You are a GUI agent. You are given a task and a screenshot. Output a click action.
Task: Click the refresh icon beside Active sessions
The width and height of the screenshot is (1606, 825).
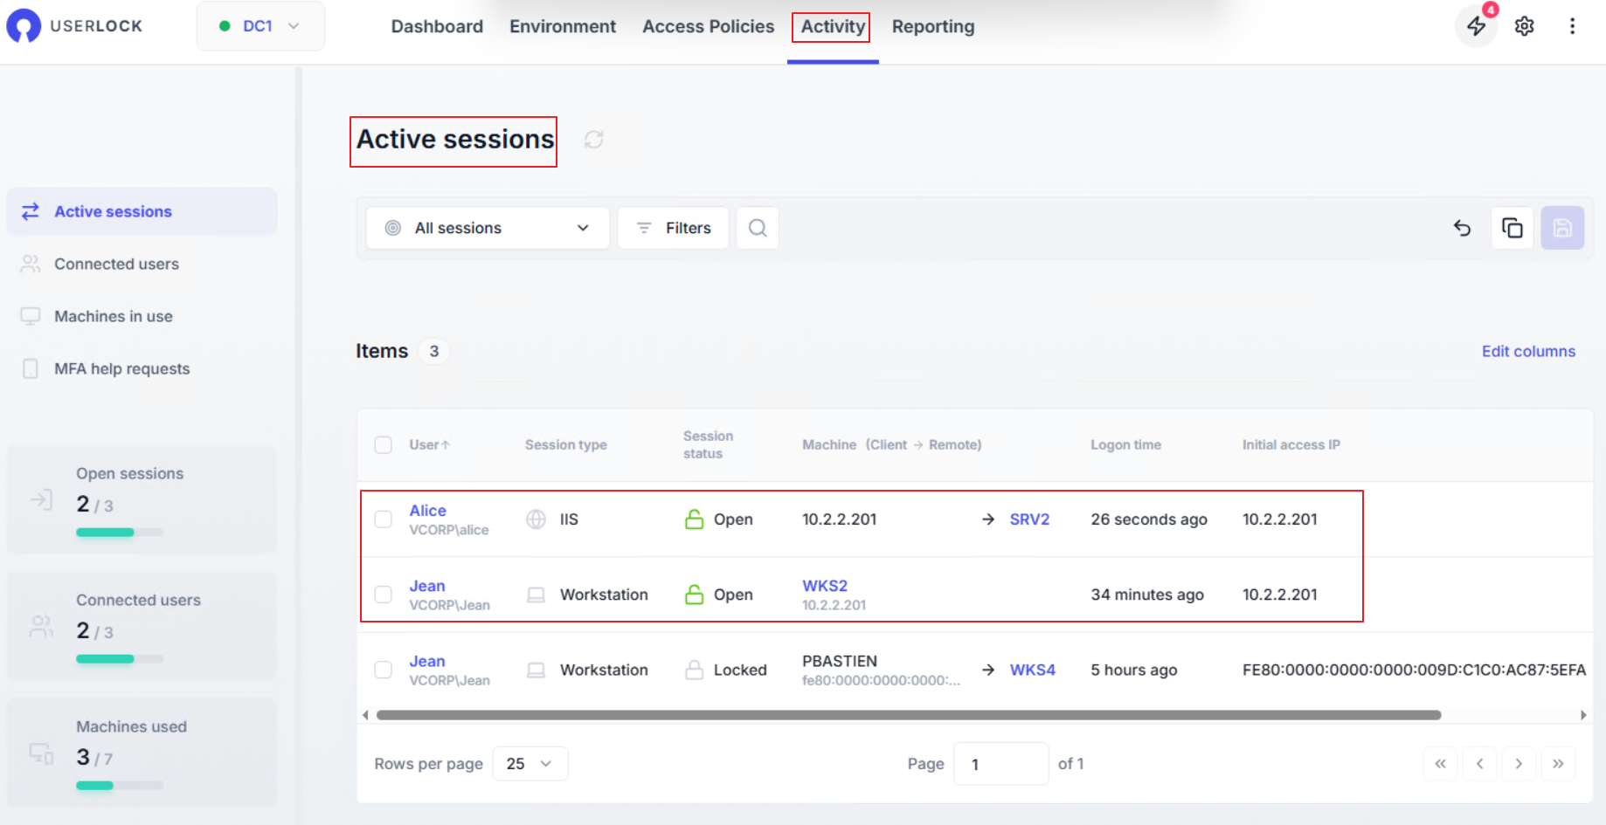click(x=594, y=140)
